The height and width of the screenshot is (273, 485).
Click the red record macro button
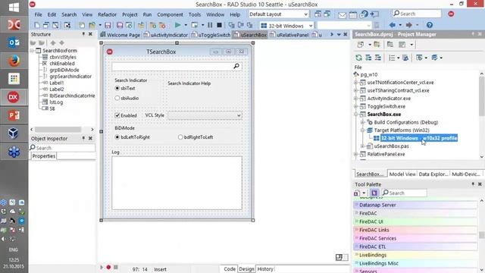click(108, 267)
